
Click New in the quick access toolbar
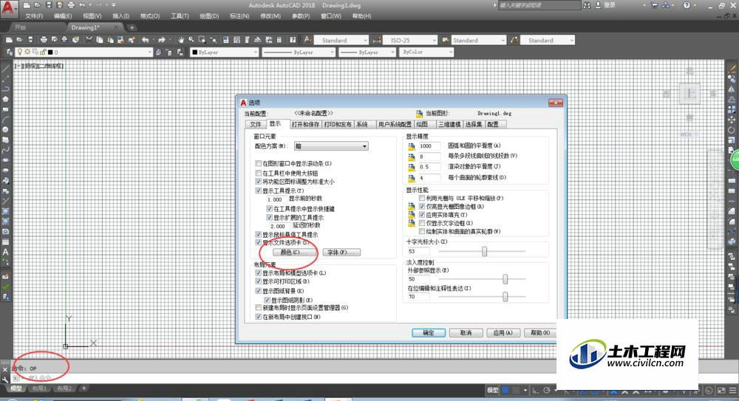click(27, 5)
